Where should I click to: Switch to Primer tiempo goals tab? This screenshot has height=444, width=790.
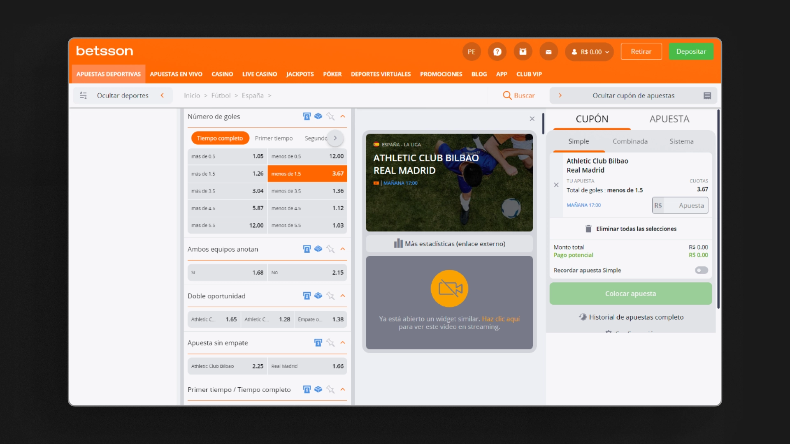(x=274, y=138)
